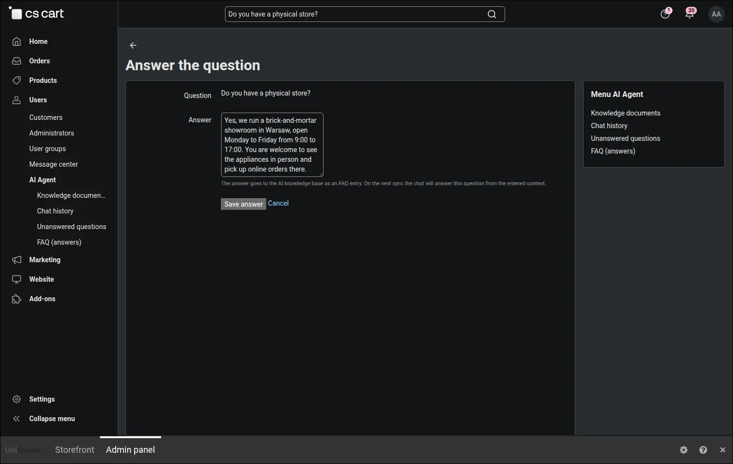Screen dimensions: 733x464
Task: Select AI Agent submenu heading
Action: pyautogui.click(x=42, y=180)
